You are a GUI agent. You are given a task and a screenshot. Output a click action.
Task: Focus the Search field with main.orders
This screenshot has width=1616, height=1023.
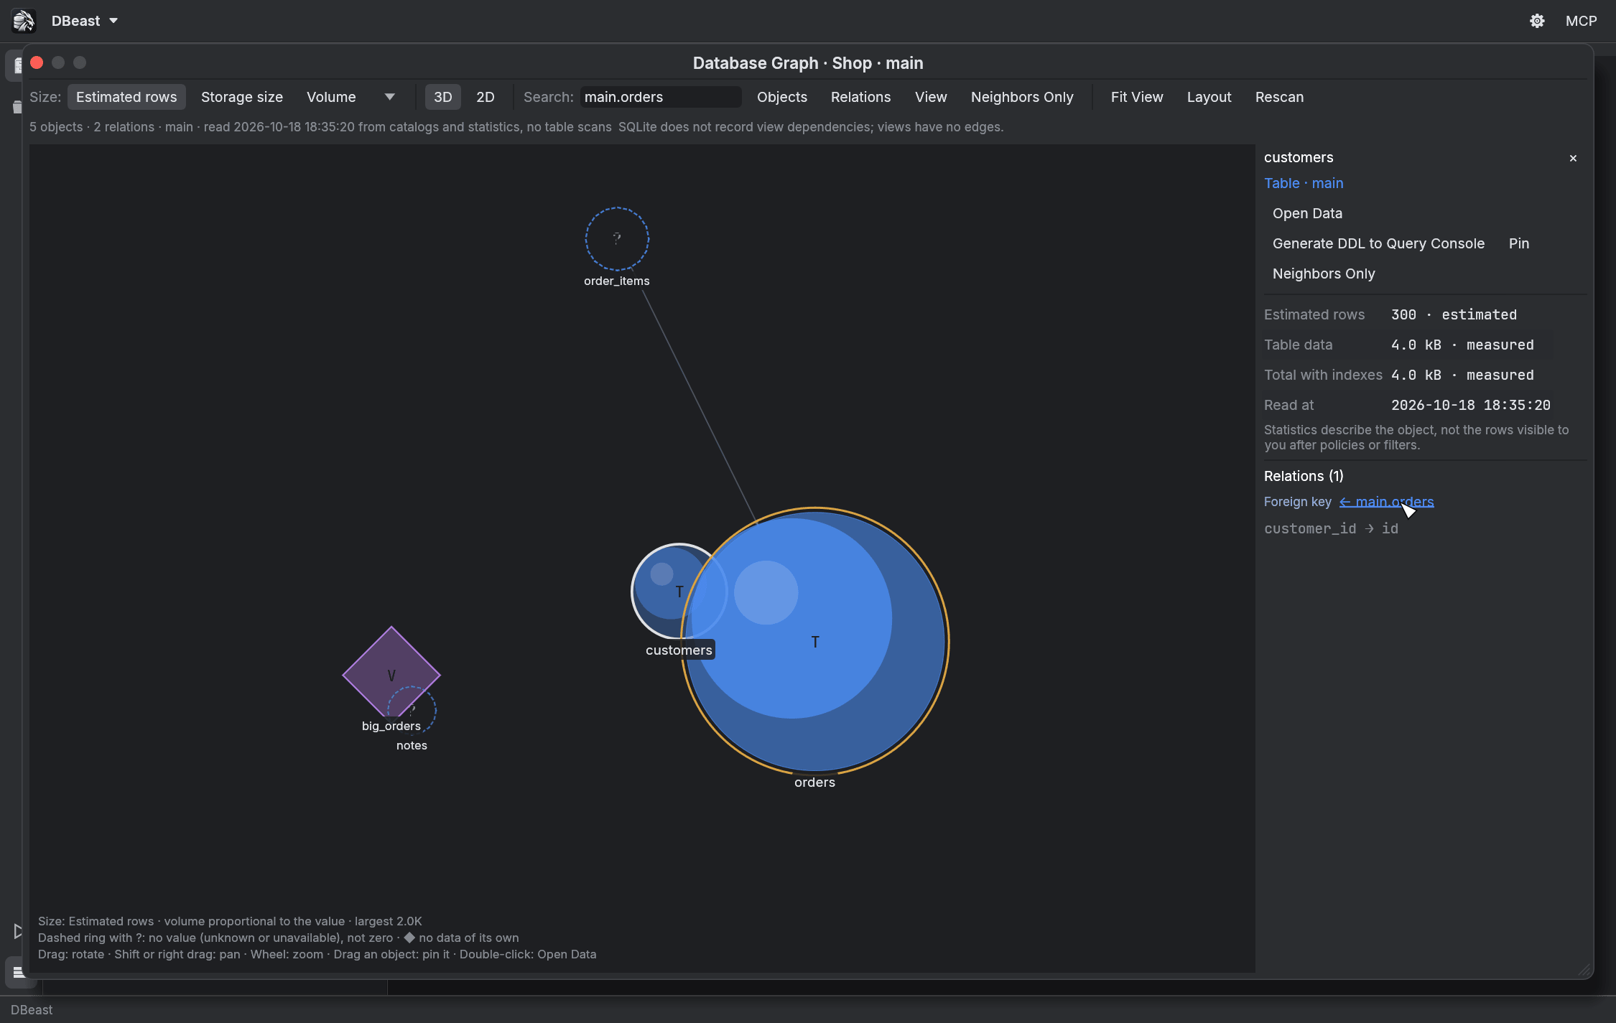[661, 97]
